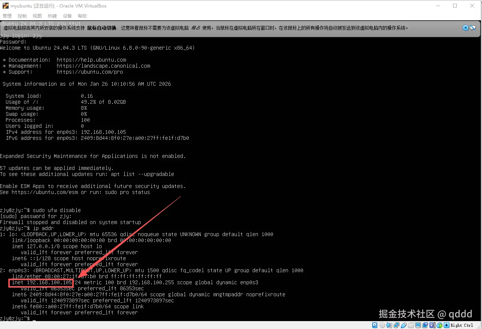Click the CPU virtualization 'V' status icon
This screenshot has height=329, width=482.
click(x=432, y=325)
